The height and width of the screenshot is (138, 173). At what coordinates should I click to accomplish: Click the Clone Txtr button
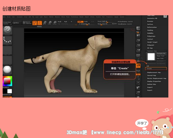click(x=161, y=56)
